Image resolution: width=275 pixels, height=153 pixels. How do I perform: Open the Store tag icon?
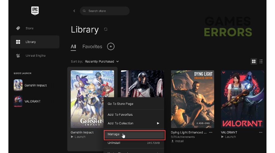[18, 28]
